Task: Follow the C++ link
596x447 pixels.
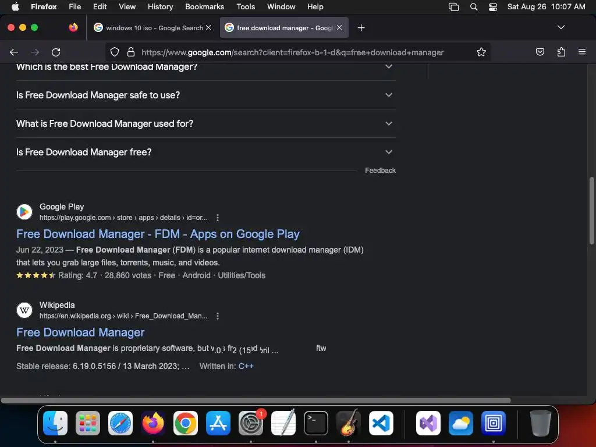Action: pyautogui.click(x=246, y=366)
